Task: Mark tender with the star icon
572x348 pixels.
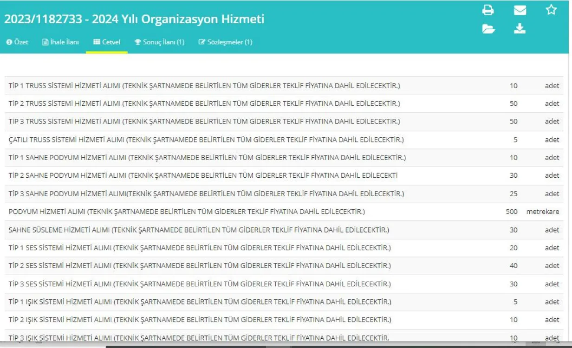Action: (551, 10)
